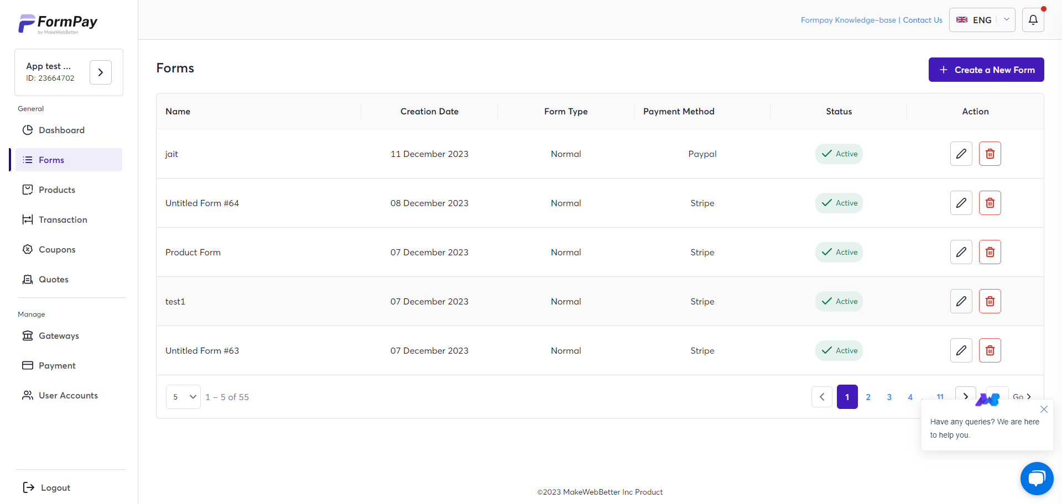The image size is (1062, 504).
Task: Expand the App test ID panel
Action: (x=100, y=72)
